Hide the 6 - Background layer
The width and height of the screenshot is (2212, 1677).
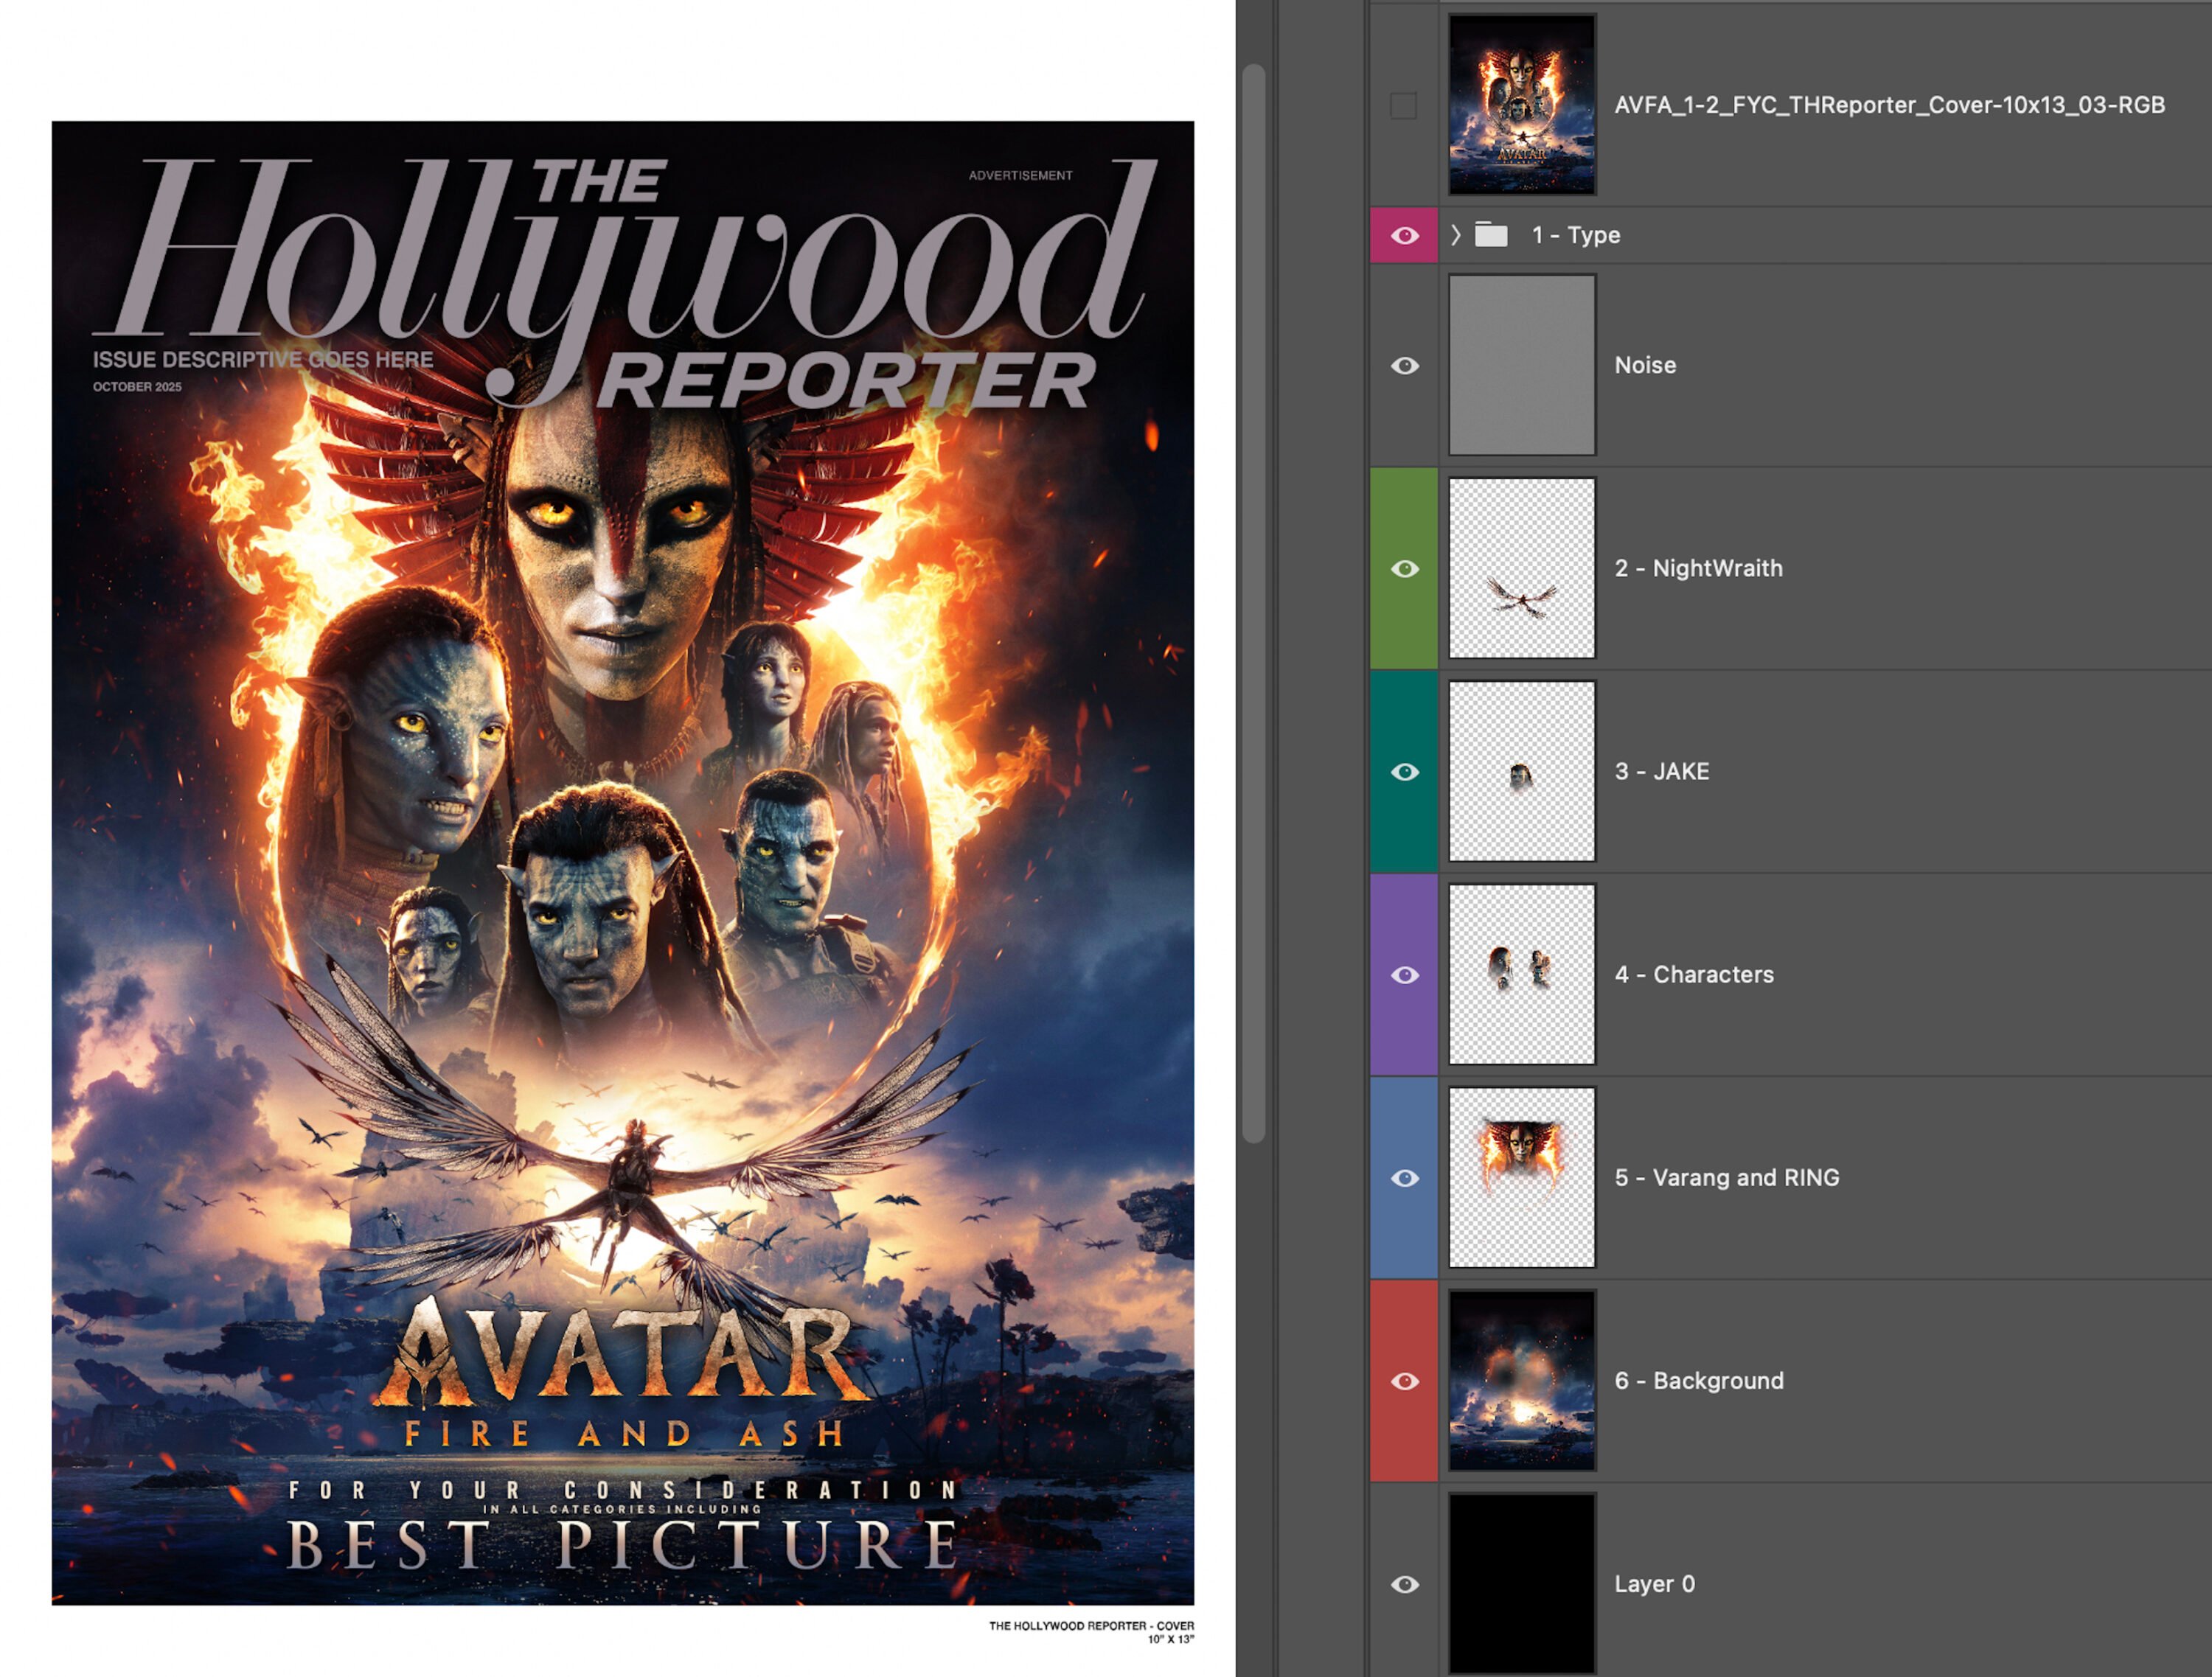(1404, 1381)
